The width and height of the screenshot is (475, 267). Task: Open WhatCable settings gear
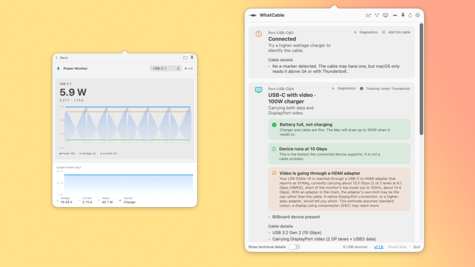coord(418,15)
